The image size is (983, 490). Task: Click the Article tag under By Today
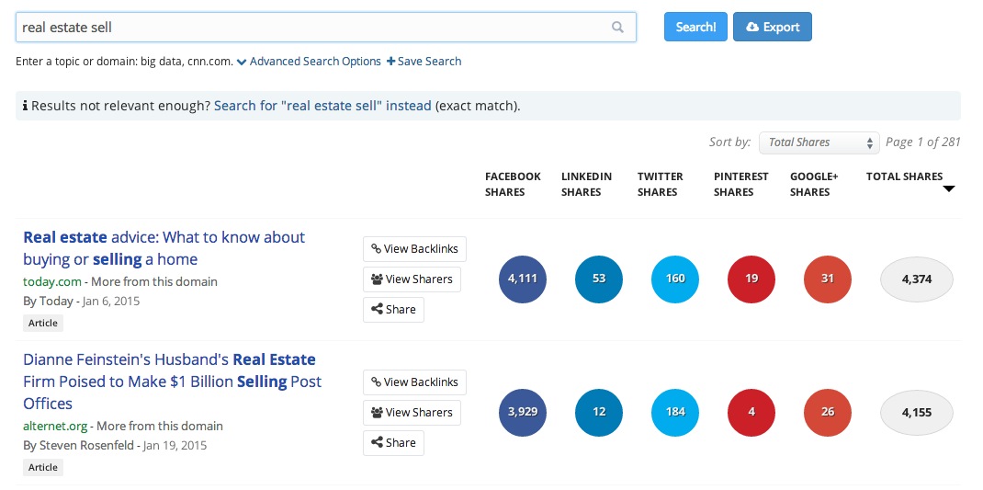pyautogui.click(x=43, y=323)
